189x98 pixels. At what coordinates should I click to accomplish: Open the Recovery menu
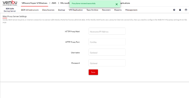point(106,10)
